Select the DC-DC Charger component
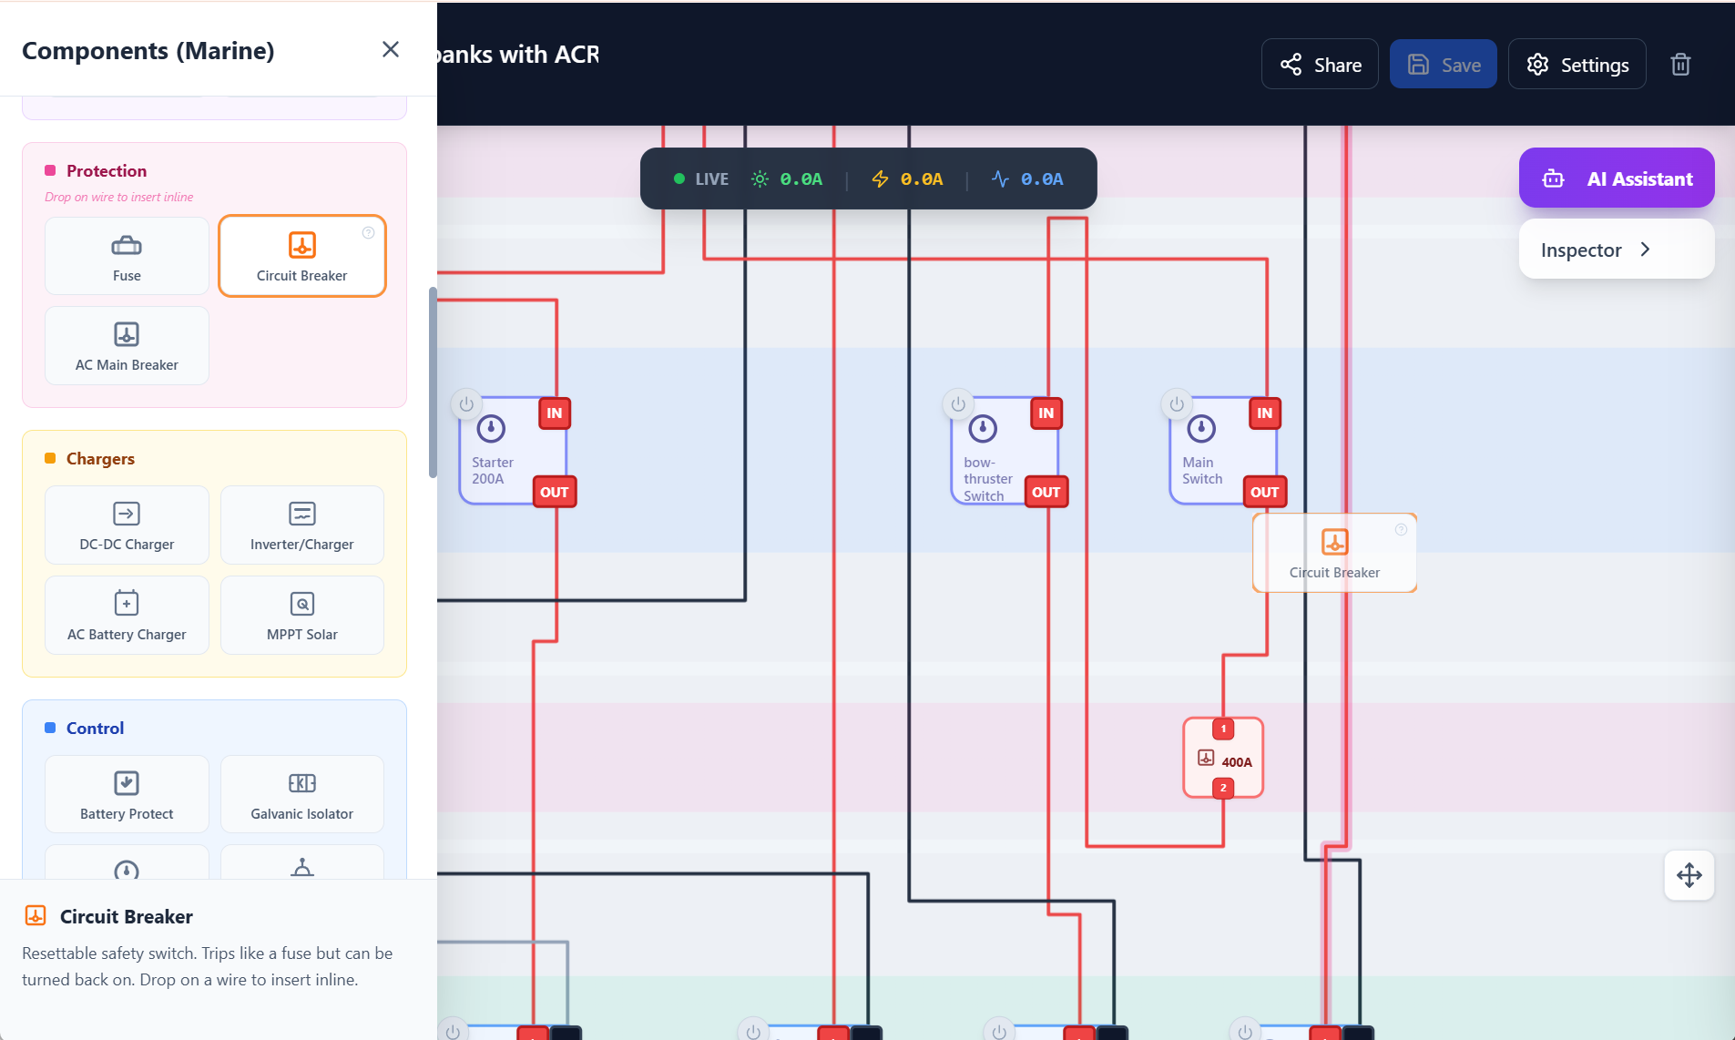The height and width of the screenshot is (1040, 1735). click(127, 525)
